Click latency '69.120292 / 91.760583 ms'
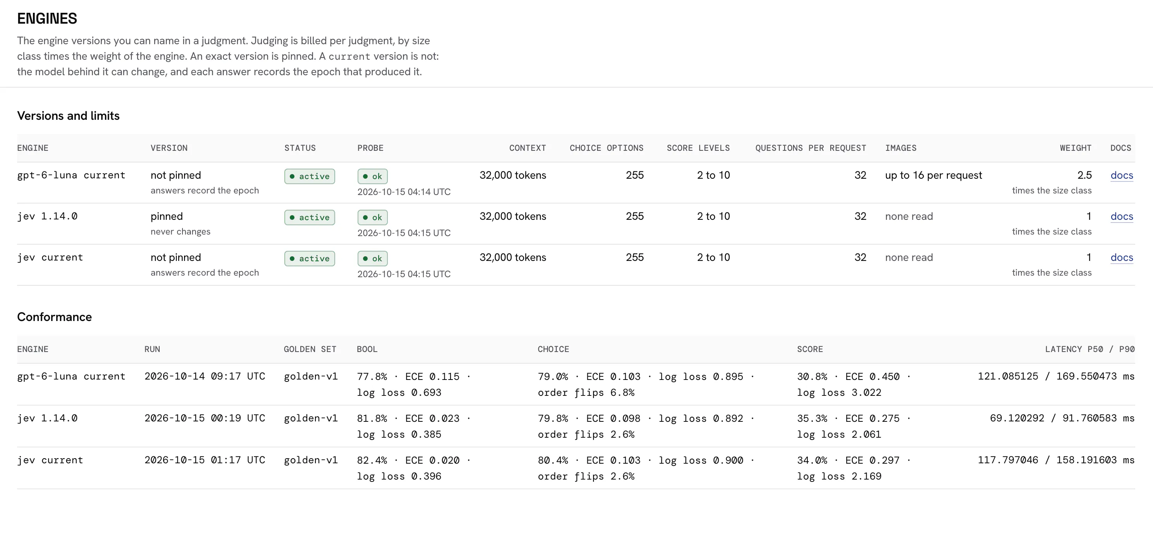 click(x=1062, y=418)
